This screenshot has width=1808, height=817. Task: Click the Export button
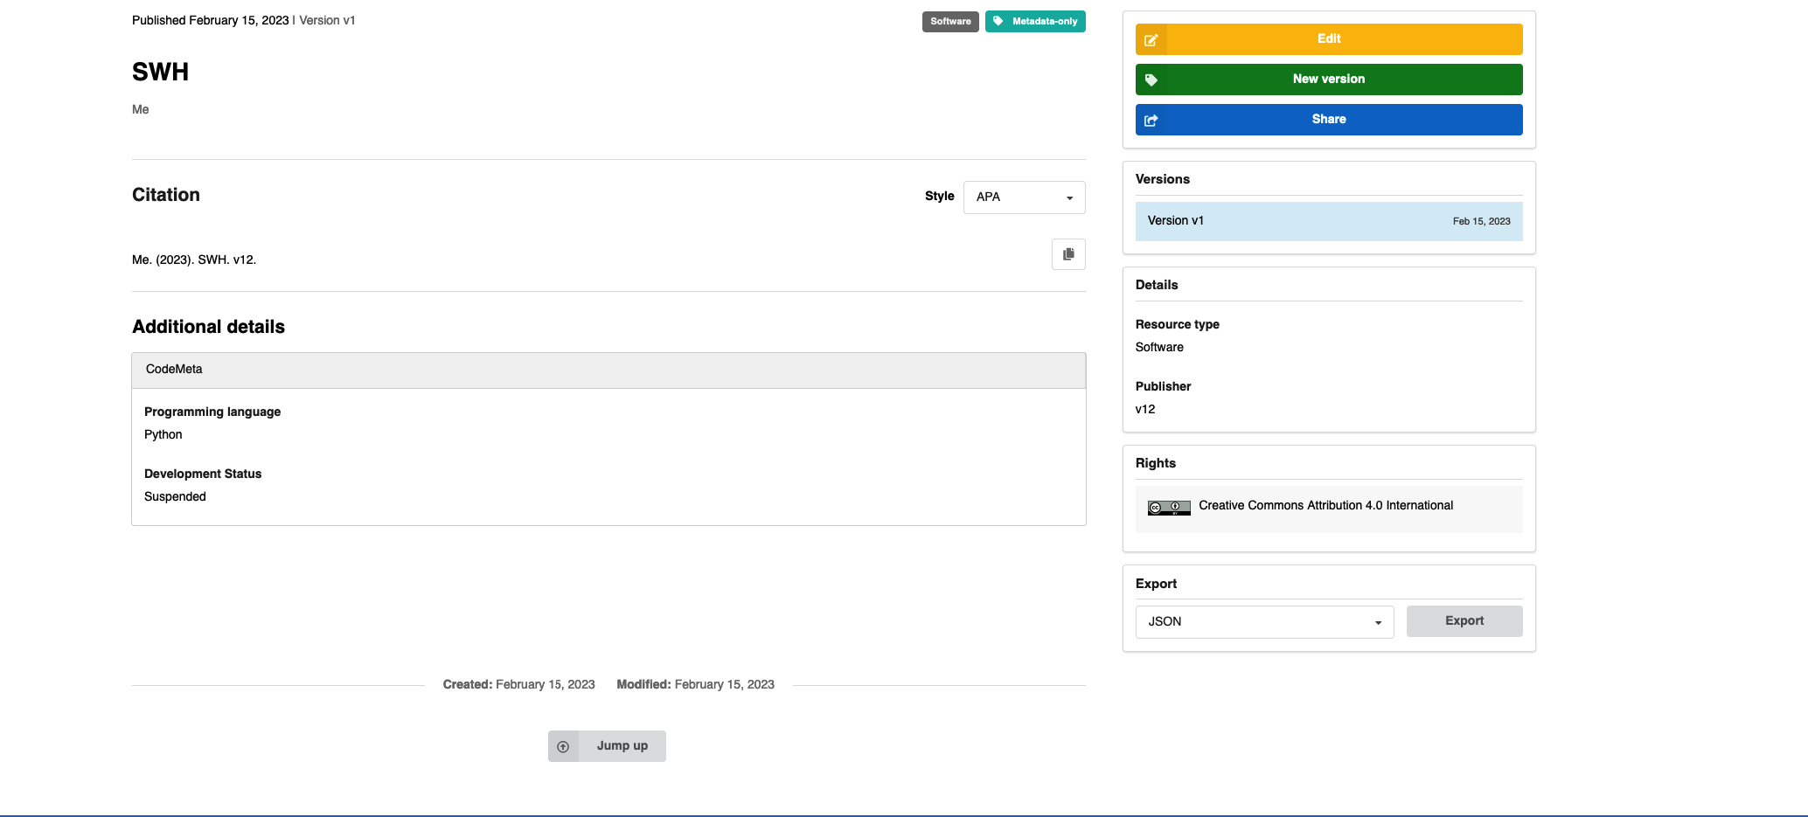tap(1464, 620)
